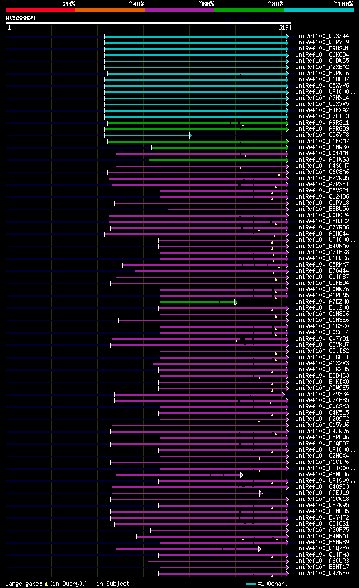
Task: Click the purple alignment bar for UniRef100_Q1Q7Y0
Action: [188, 549]
